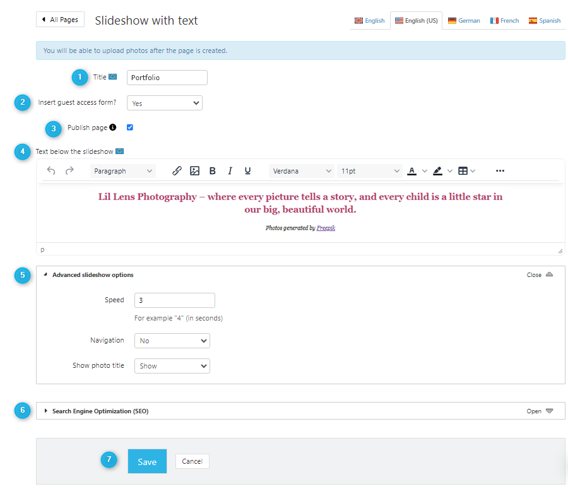Open the highlight color picker arrow
The width and height of the screenshot is (568, 489).
pyautogui.click(x=450, y=171)
